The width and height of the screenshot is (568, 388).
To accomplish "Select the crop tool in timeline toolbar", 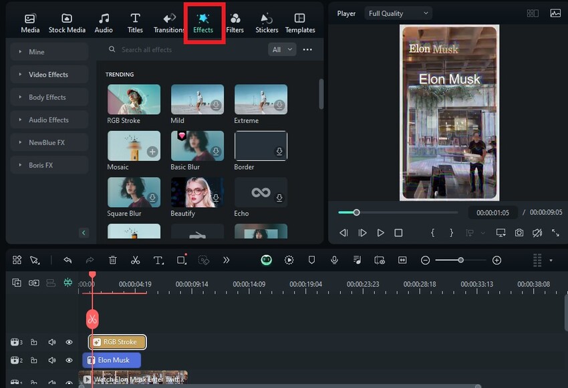I will click(182, 260).
